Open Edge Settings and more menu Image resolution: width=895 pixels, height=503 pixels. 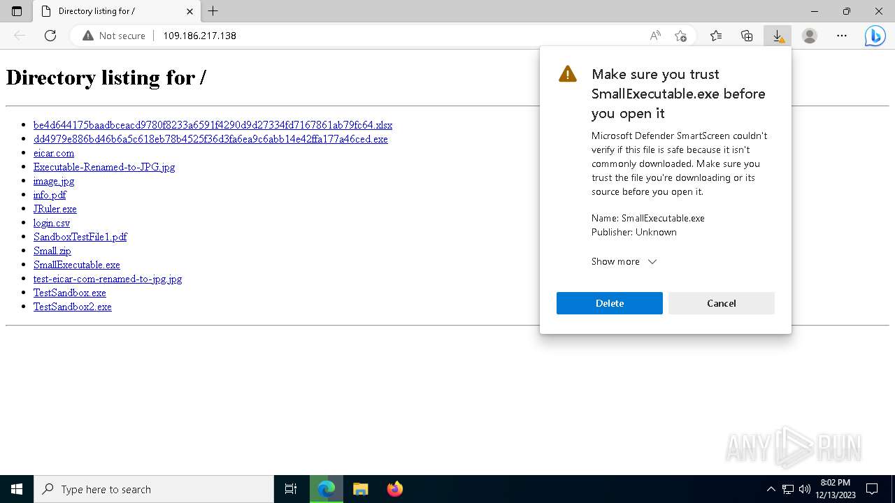[x=842, y=36]
